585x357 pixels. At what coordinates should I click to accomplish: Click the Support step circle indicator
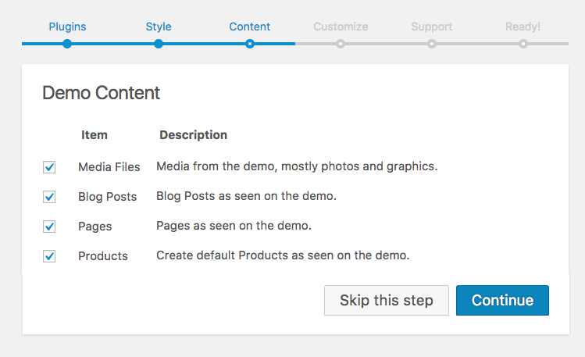tap(432, 44)
